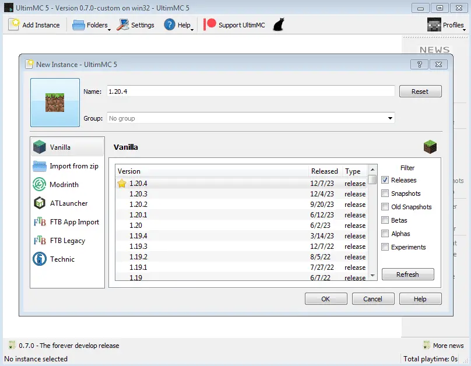The width and height of the screenshot is (471, 366).
Task: Open the Settings toolbar item
Action: [x=135, y=25]
